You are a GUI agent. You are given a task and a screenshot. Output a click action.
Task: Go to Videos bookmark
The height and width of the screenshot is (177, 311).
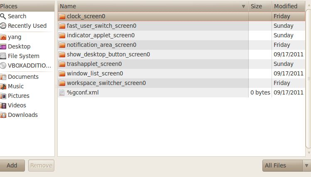click(x=27, y=105)
